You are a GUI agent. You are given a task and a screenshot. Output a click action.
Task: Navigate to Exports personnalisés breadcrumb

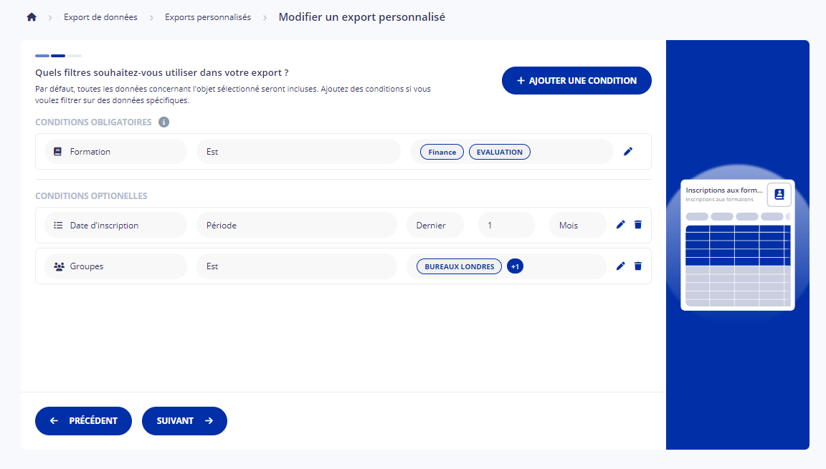click(x=208, y=17)
